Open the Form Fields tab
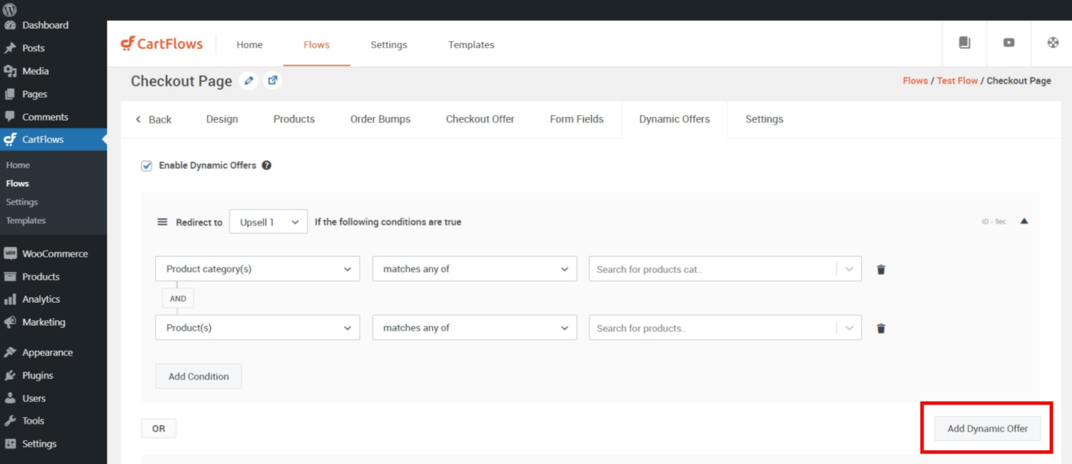This screenshot has height=464, width=1072. coord(576,119)
